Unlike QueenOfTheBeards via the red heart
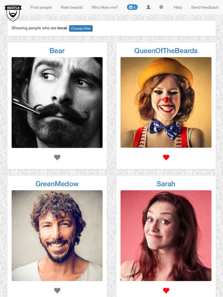Image resolution: width=223 pixels, height=297 pixels. coord(166,157)
